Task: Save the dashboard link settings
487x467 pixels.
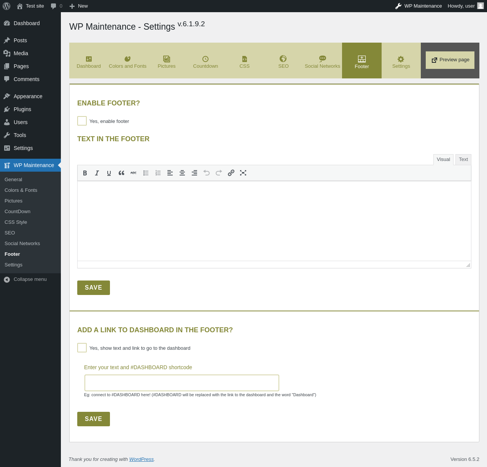Action: click(x=94, y=419)
